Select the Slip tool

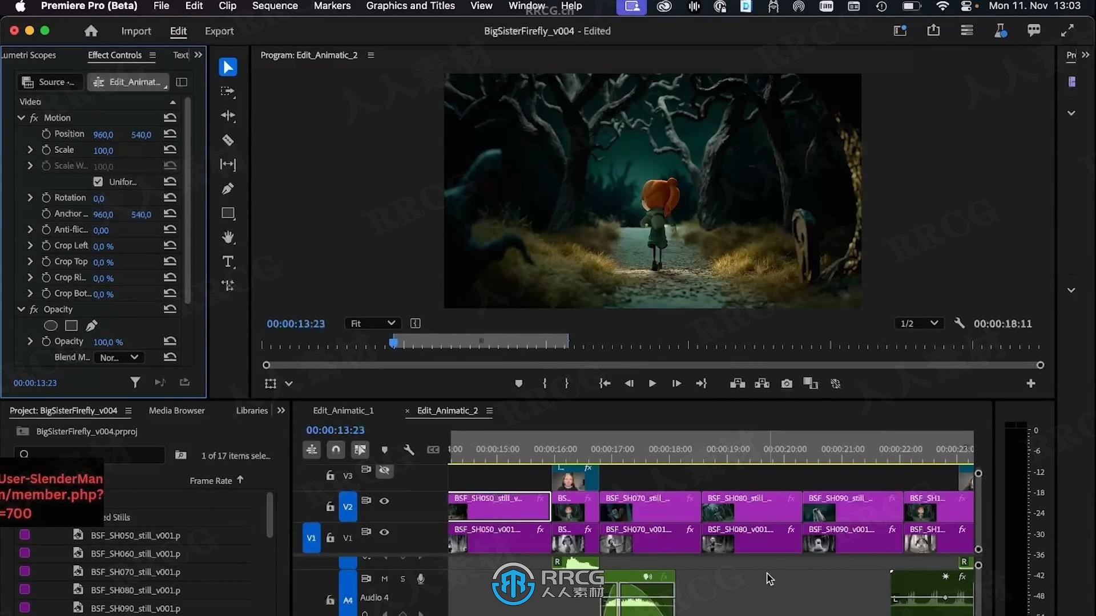pos(228,164)
